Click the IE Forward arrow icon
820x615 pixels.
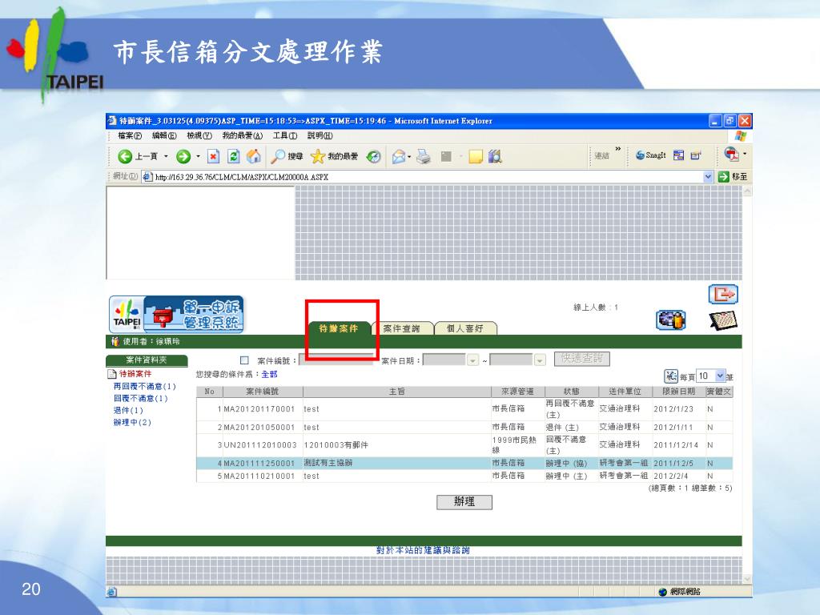pyautogui.click(x=183, y=156)
